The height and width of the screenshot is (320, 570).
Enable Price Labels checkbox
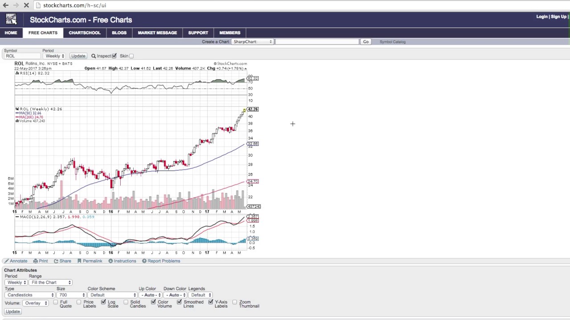(x=79, y=302)
